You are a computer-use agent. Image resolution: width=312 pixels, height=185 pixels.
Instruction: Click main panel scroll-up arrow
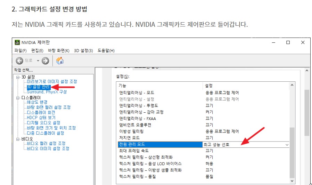coord(307,71)
